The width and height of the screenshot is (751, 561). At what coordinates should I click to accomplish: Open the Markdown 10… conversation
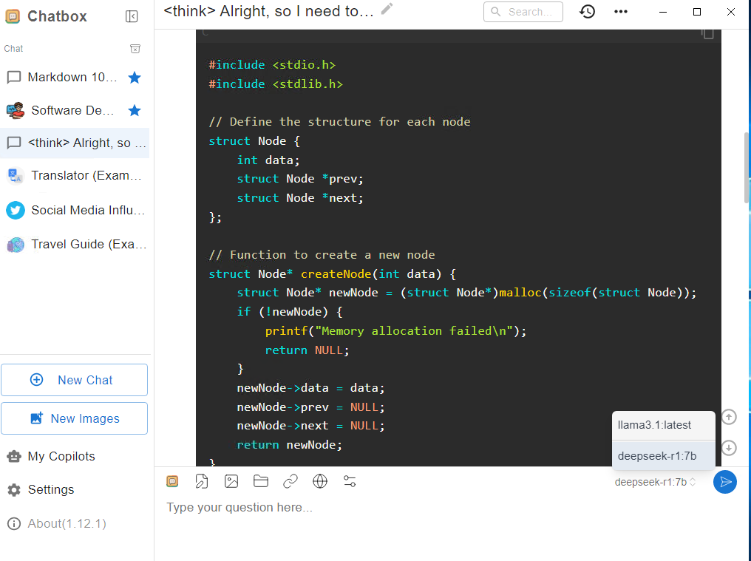click(75, 77)
